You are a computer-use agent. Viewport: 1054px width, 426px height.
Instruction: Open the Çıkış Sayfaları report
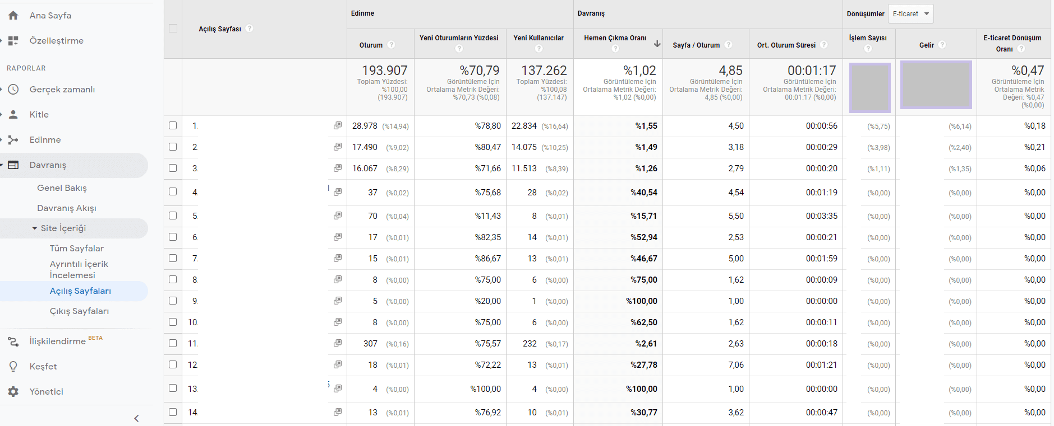(79, 311)
